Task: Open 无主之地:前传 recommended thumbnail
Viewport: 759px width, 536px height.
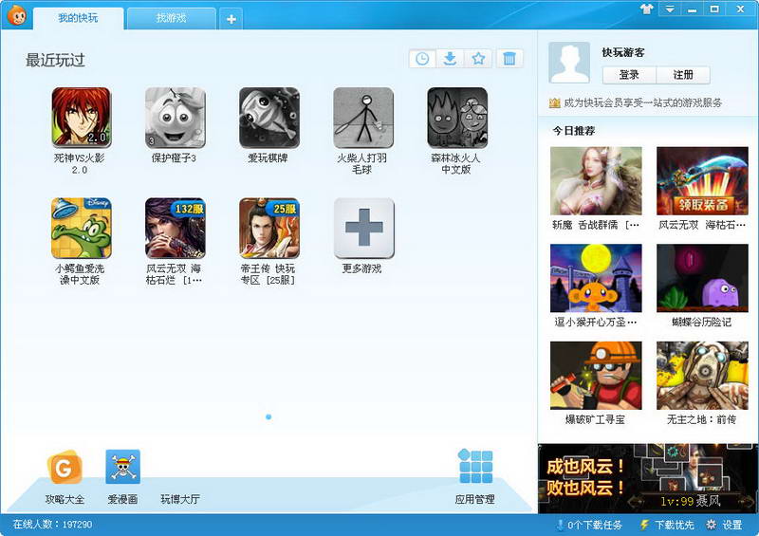Action: (702, 376)
